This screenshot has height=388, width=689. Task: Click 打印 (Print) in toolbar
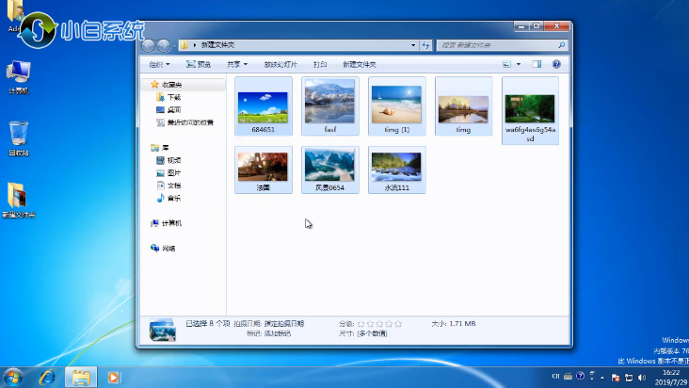click(320, 64)
